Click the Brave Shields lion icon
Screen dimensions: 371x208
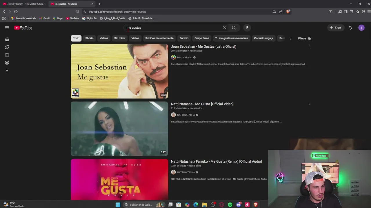click(x=288, y=12)
